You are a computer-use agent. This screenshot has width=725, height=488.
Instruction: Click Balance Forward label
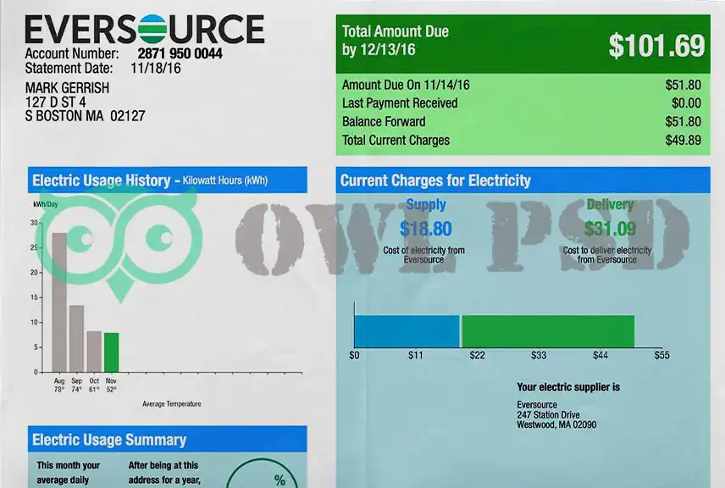coord(384,122)
